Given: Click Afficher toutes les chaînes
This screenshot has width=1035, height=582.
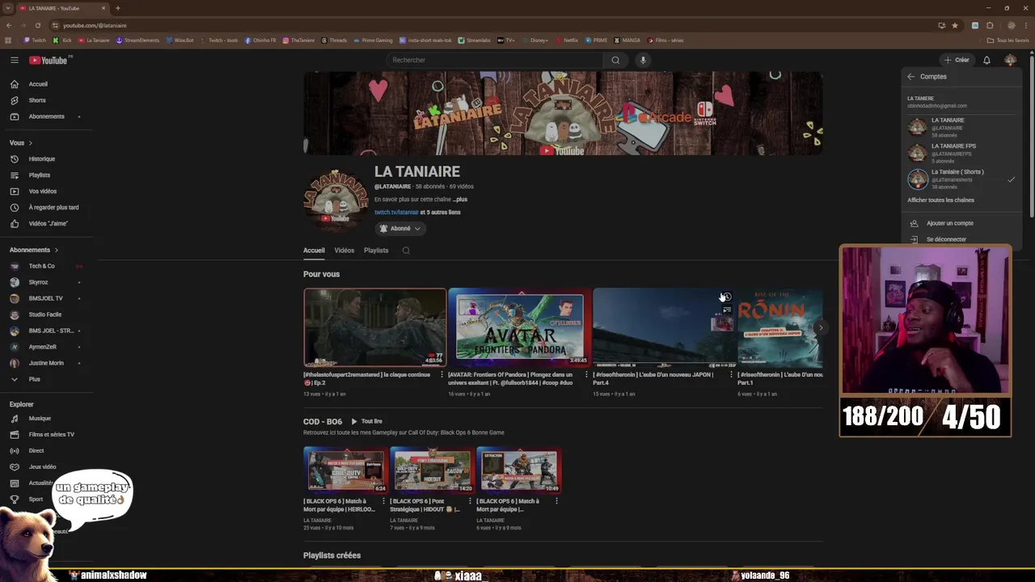Looking at the screenshot, I should tap(940, 200).
